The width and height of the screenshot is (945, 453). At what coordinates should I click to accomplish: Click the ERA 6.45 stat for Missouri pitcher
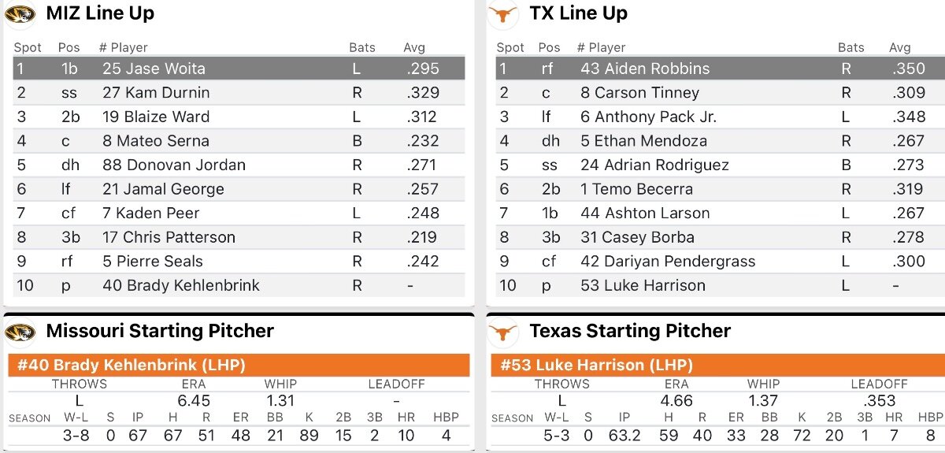(194, 400)
